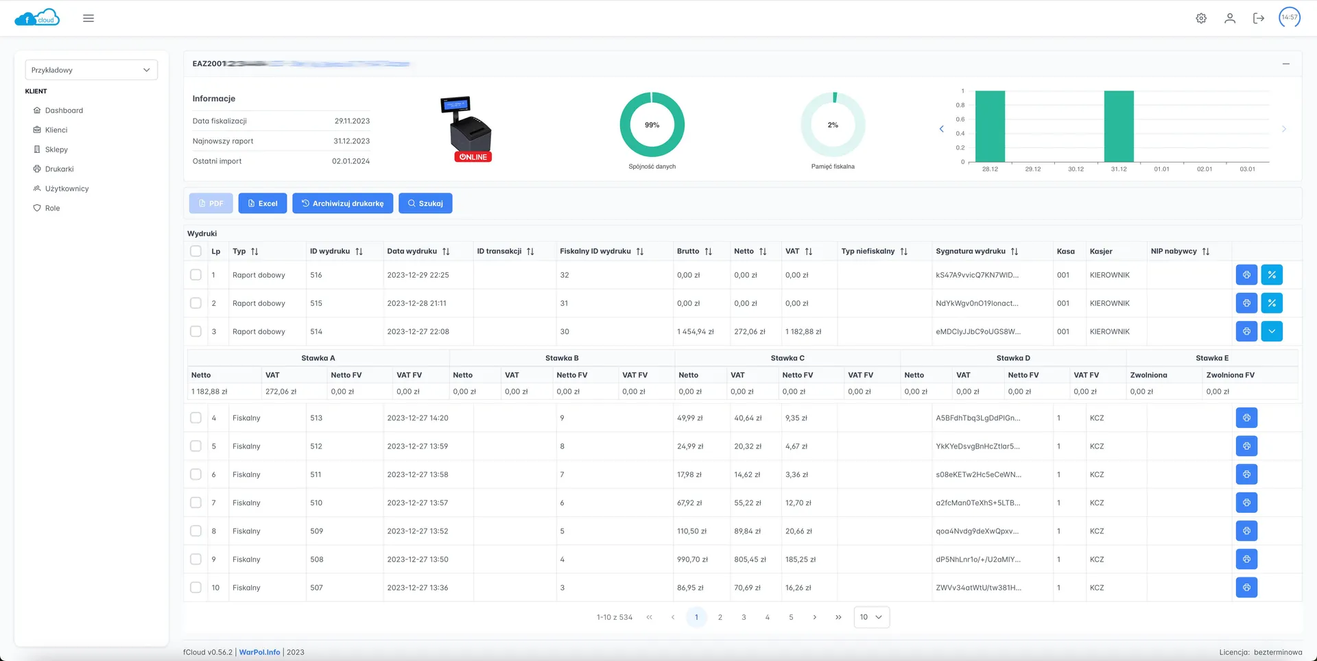Open the Przykładowy client dropdown

click(91, 70)
